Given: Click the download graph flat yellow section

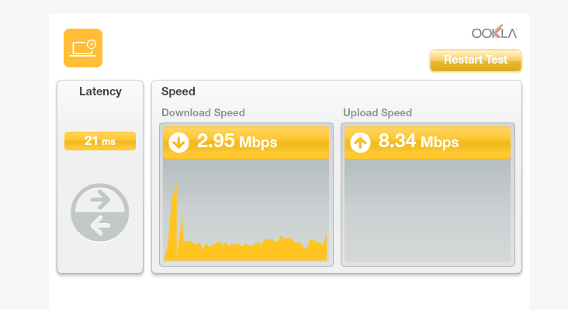Looking at the screenshot, I should (254, 253).
